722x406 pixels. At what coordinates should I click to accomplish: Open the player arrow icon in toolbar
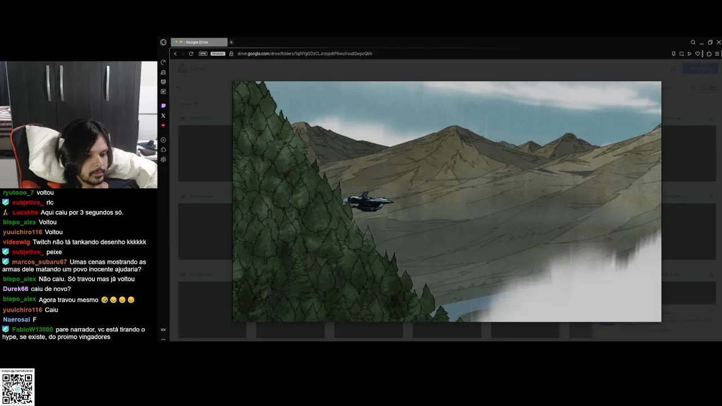(x=689, y=54)
